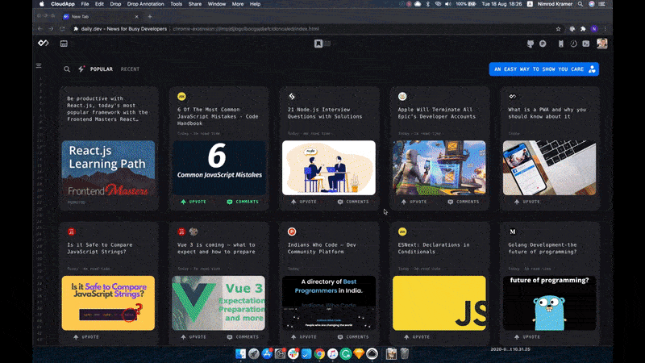Open the Golang gopher thumbnail
645x363 pixels.
549,303
